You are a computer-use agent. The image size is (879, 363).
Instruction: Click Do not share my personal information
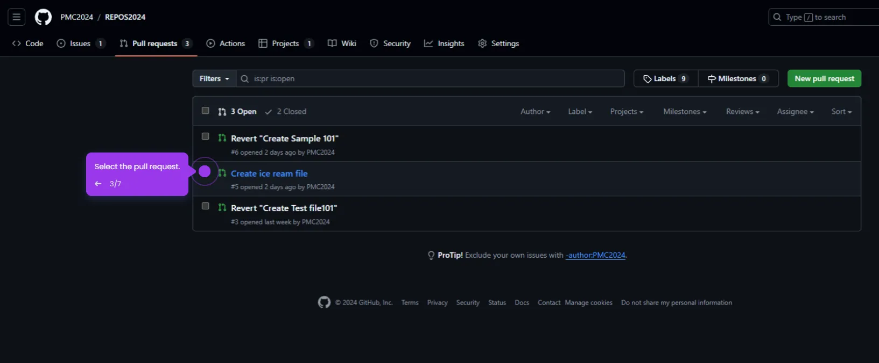coord(676,303)
